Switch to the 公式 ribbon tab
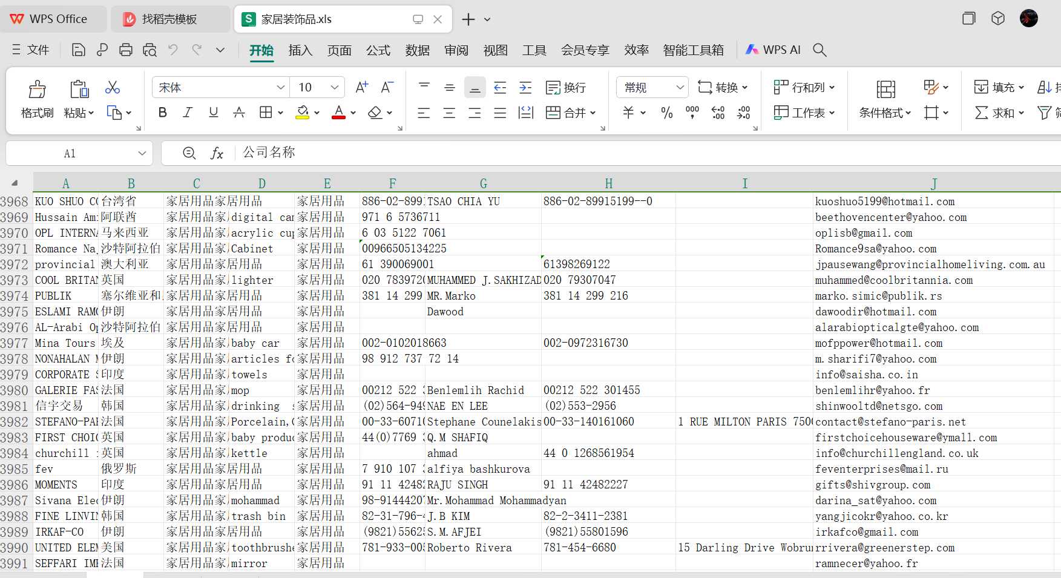Viewport: 1061px width, 578px height. (378, 50)
